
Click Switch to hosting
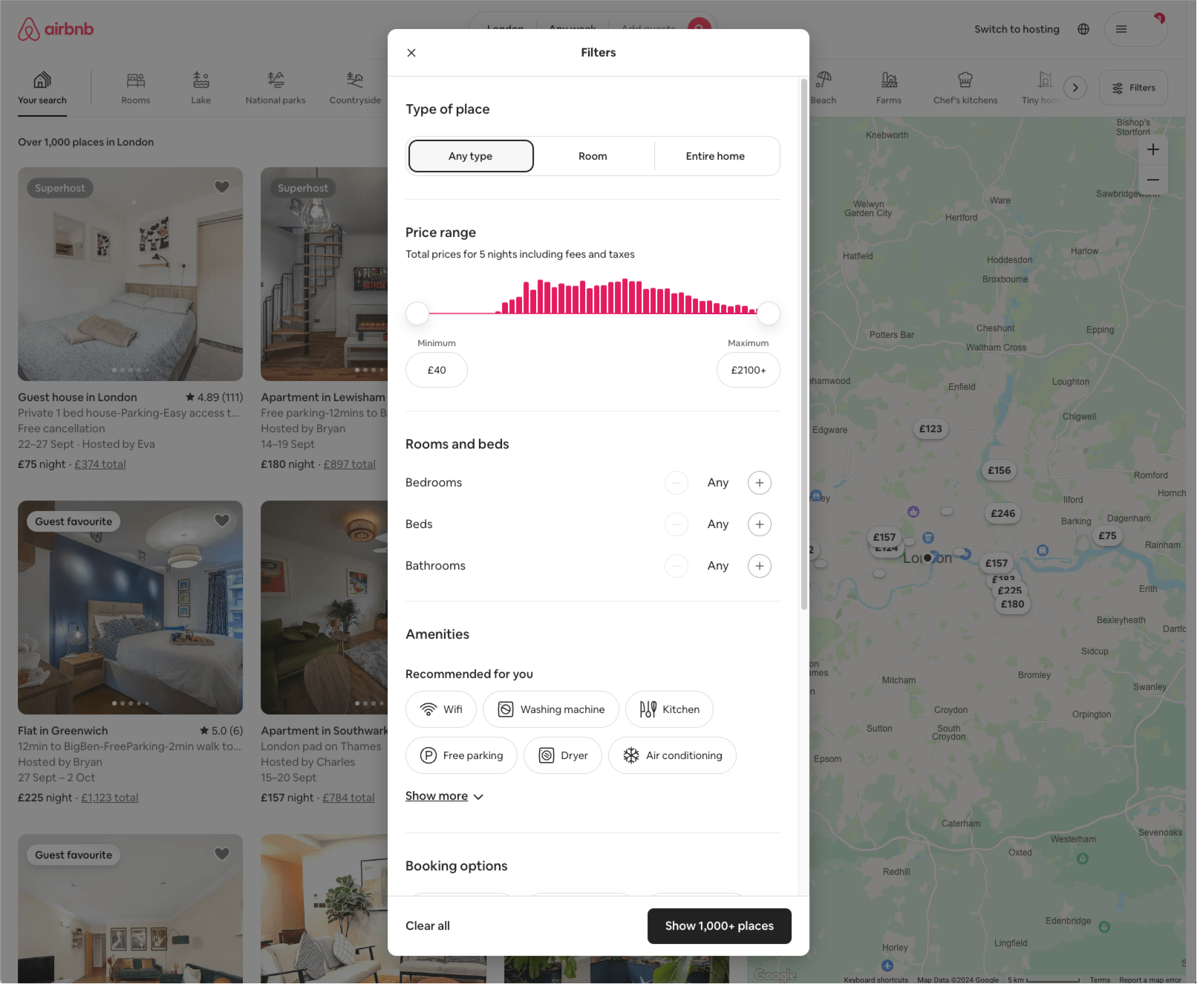pos(1017,29)
